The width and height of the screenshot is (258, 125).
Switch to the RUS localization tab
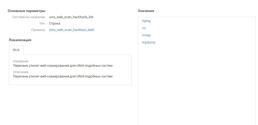[16, 50]
